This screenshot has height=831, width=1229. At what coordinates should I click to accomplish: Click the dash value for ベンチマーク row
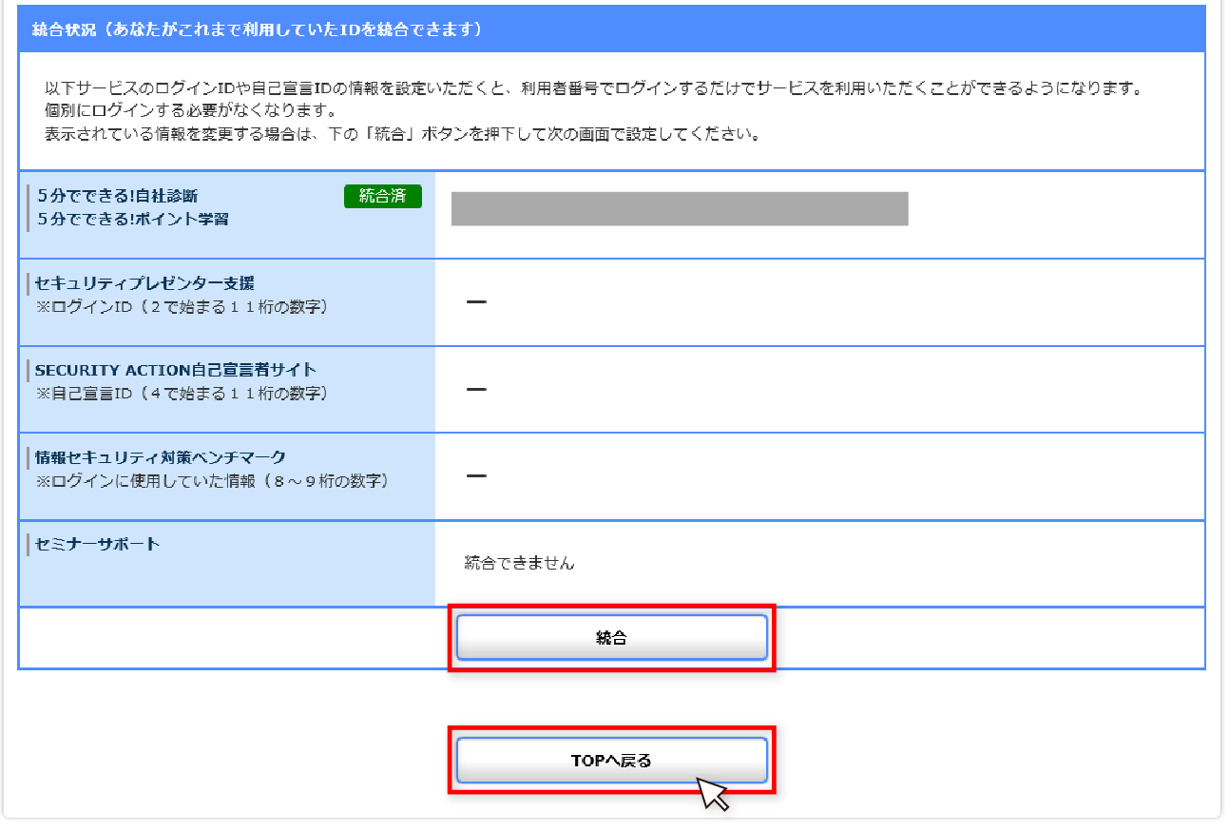click(476, 475)
